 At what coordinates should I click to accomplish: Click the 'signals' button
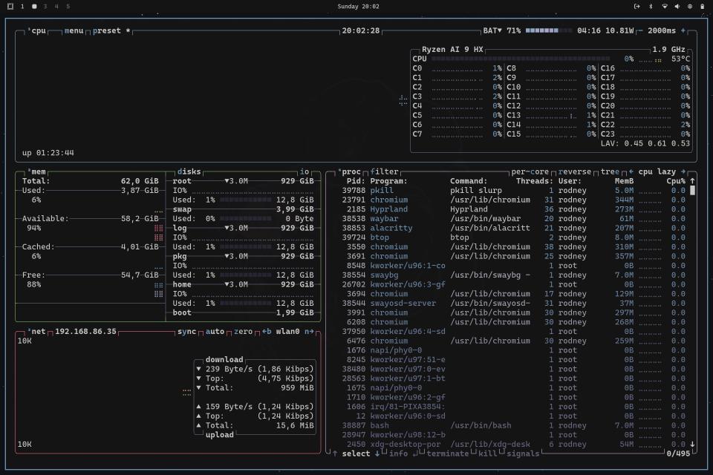(x=523, y=453)
